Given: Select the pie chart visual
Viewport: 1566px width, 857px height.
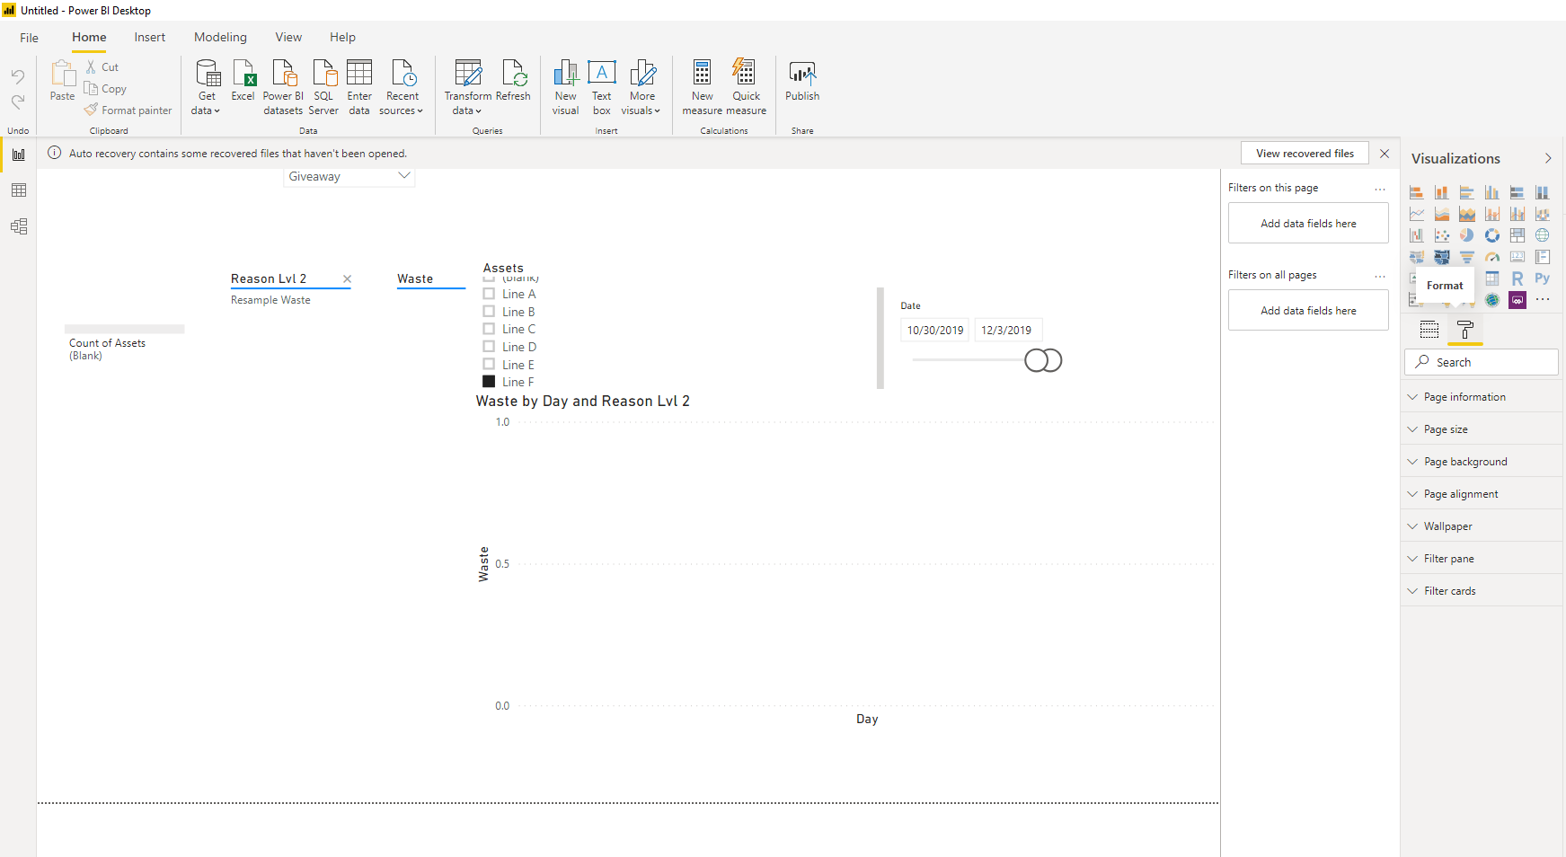Looking at the screenshot, I should (x=1467, y=235).
